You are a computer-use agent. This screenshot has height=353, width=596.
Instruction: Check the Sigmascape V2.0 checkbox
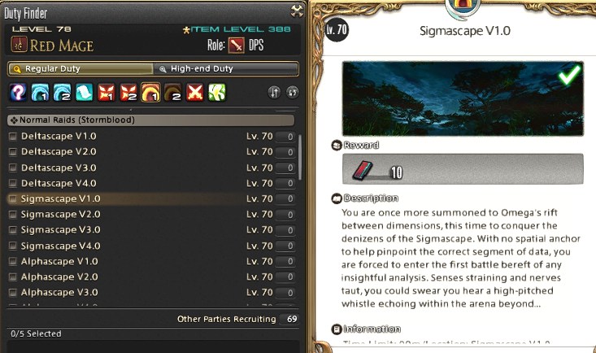[x=13, y=215]
